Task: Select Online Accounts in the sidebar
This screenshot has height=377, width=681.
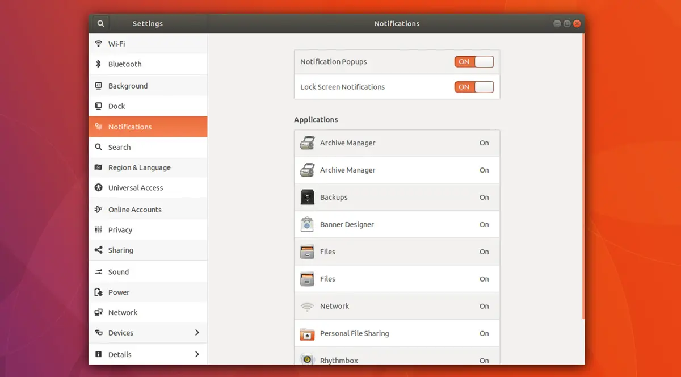Action: (x=148, y=210)
